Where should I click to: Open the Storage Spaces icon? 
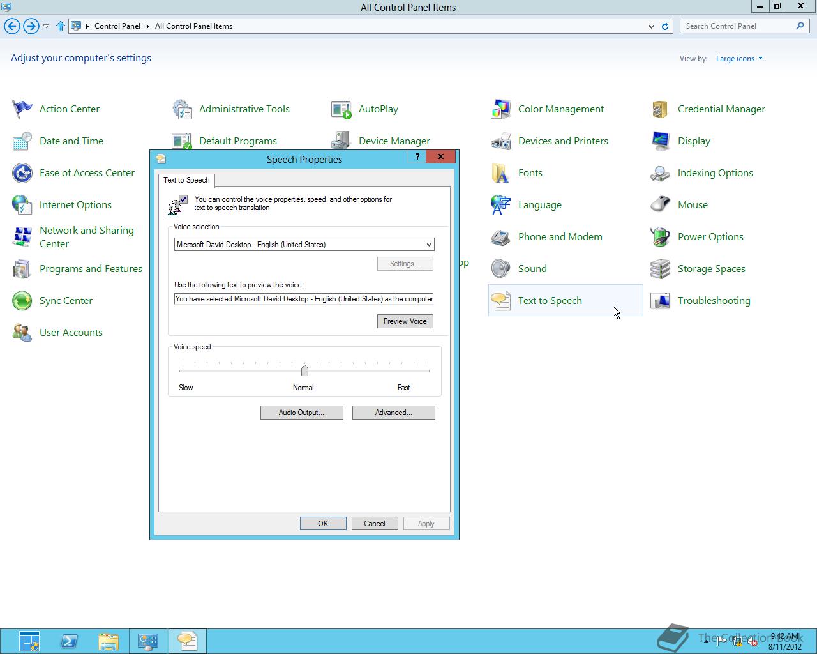pos(661,269)
